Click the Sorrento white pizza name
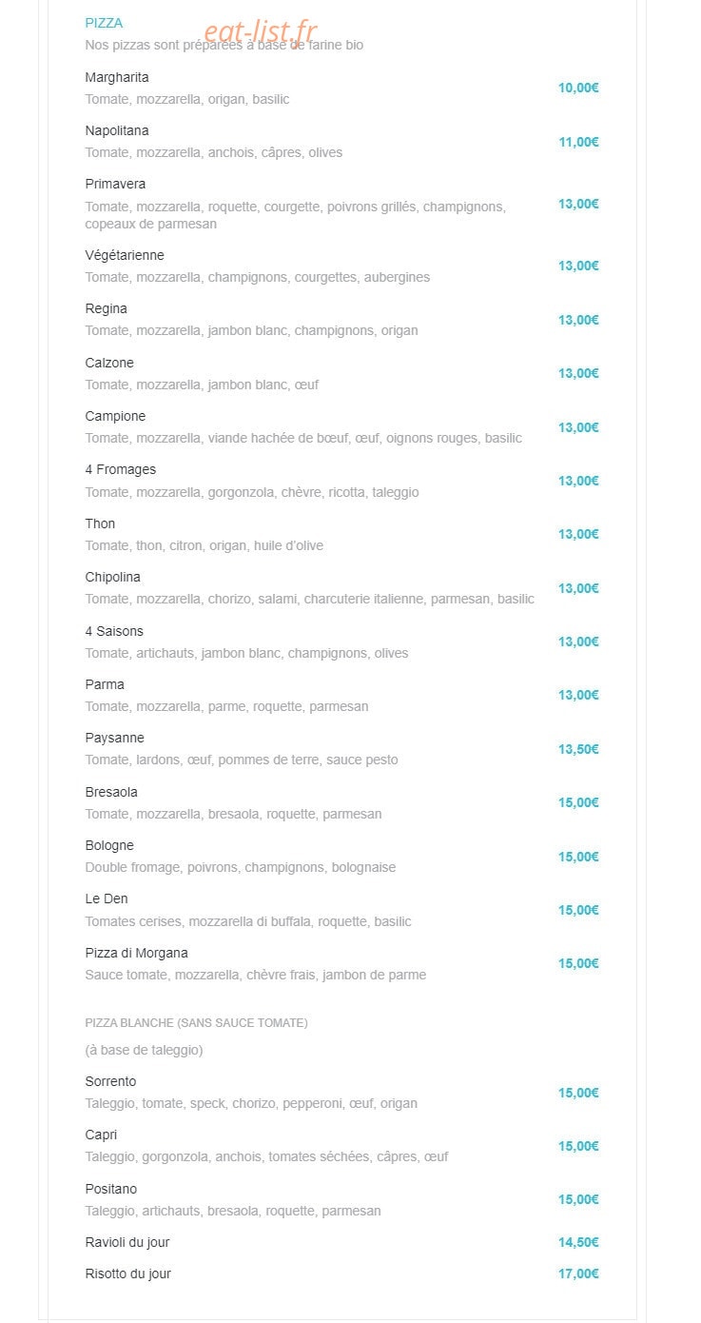The width and height of the screenshot is (701, 1323). [110, 1081]
